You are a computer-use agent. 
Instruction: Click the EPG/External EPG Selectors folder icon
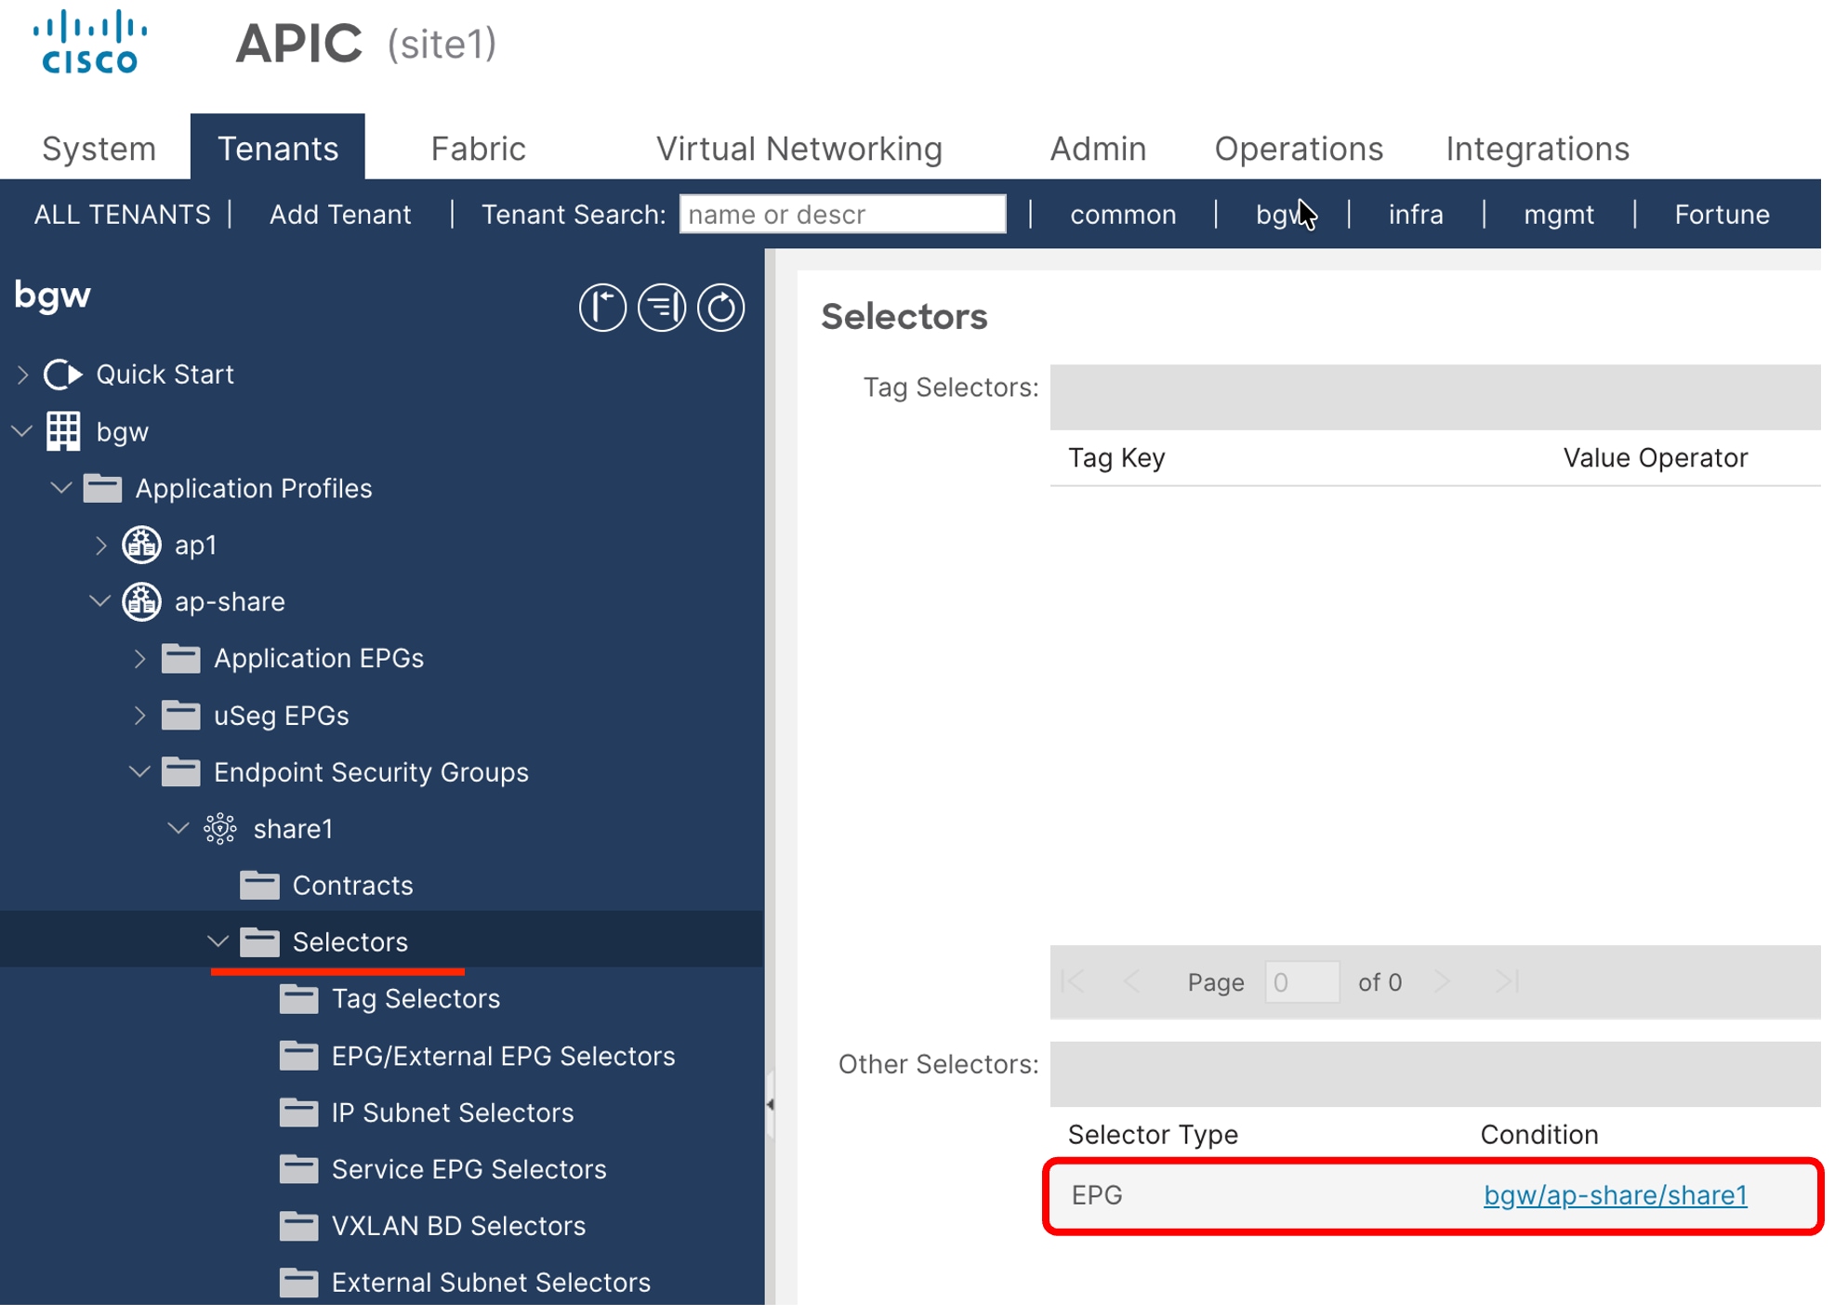pyautogui.click(x=298, y=1056)
